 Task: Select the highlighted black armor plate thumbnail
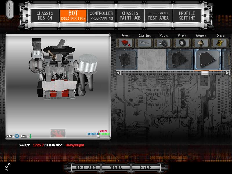[x=207, y=60]
